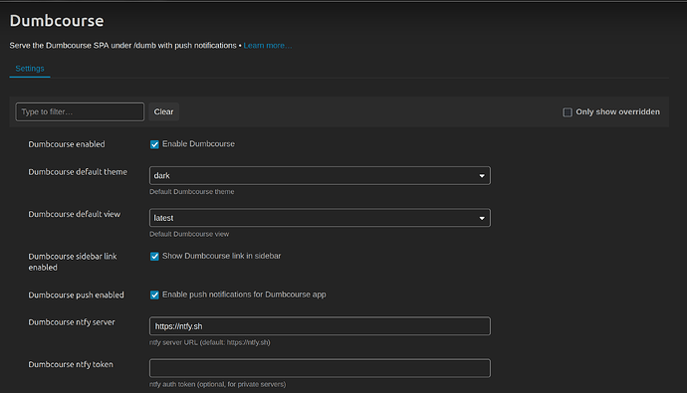The image size is (687, 393).
Task: Uncheck Enable Dumbcourse checkbox
Action: click(x=154, y=144)
